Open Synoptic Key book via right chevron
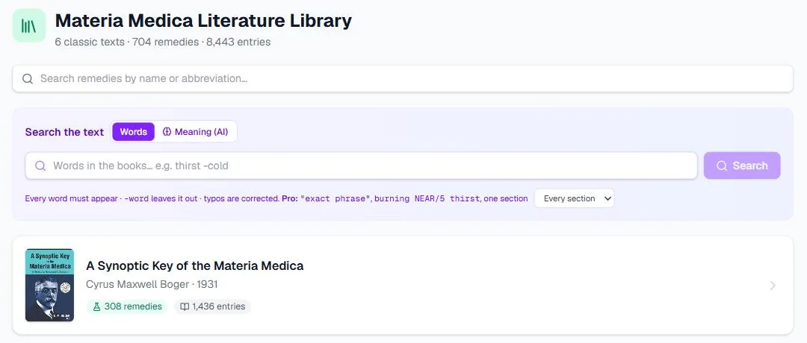The height and width of the screenshot is (343, 807). (x=773, y=286)
